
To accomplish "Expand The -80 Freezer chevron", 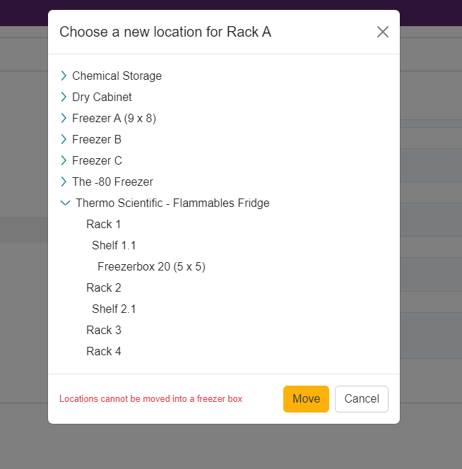I will pos(64,182).
